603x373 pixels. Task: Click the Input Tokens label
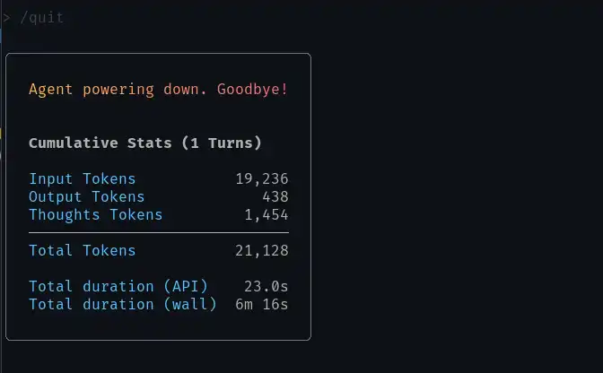click(82, 179)
